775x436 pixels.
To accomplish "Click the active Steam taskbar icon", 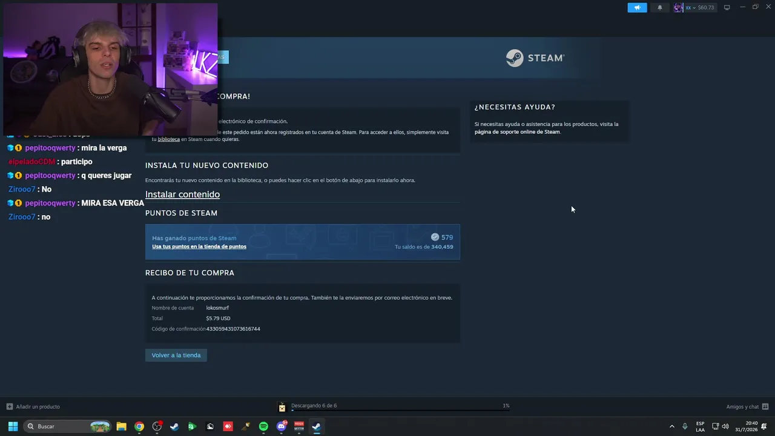I will click(316, 426).
